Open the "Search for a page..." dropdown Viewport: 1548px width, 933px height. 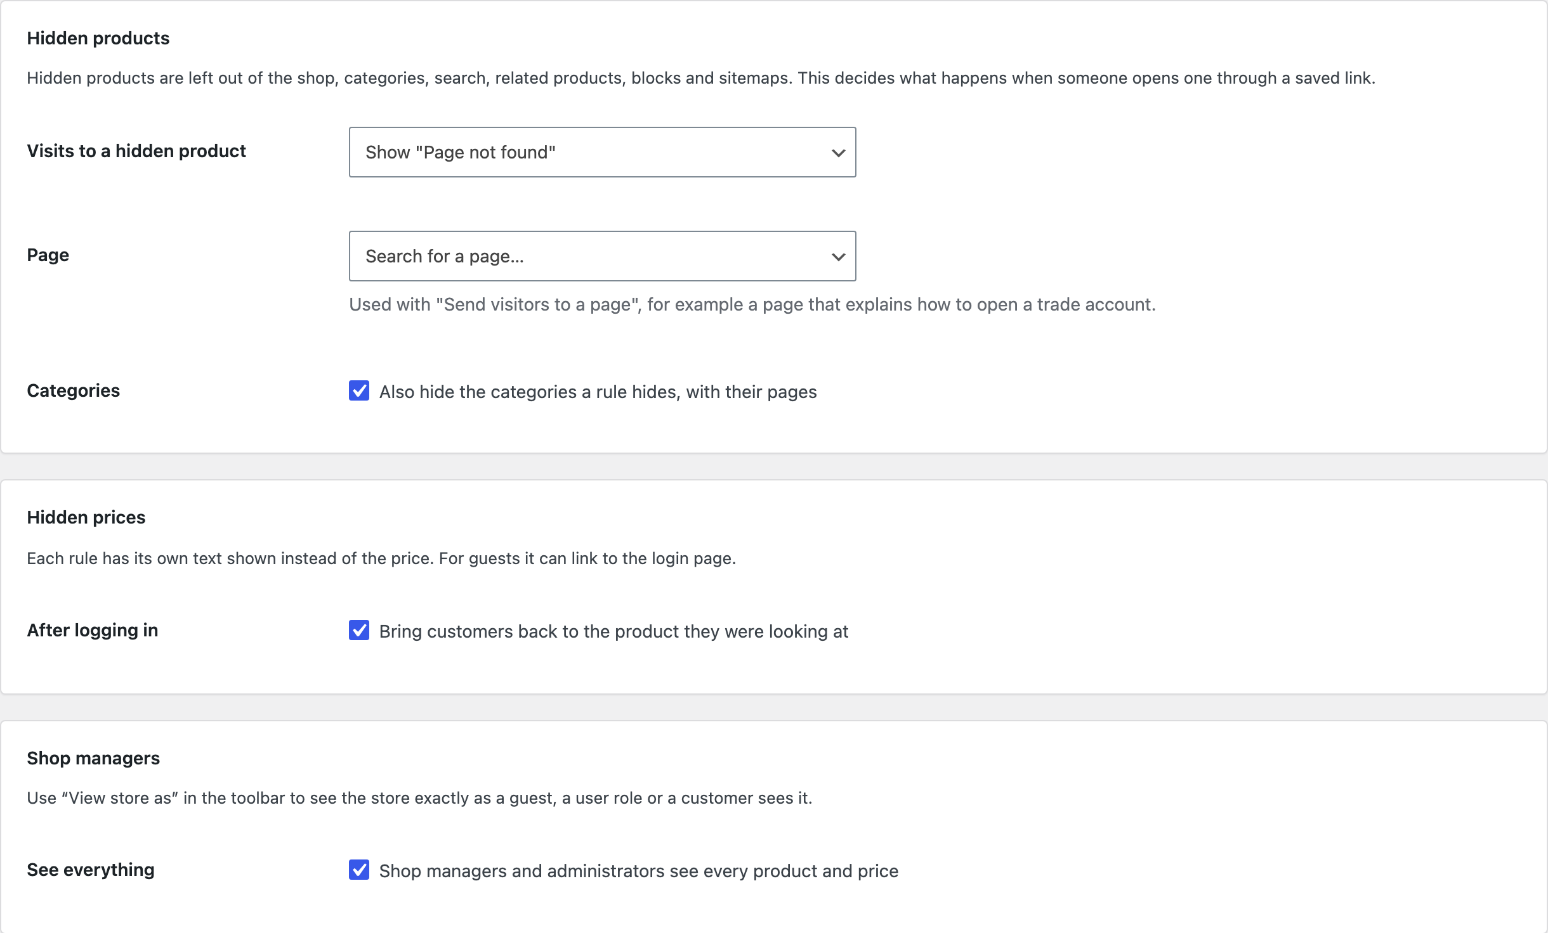[602, 256]
